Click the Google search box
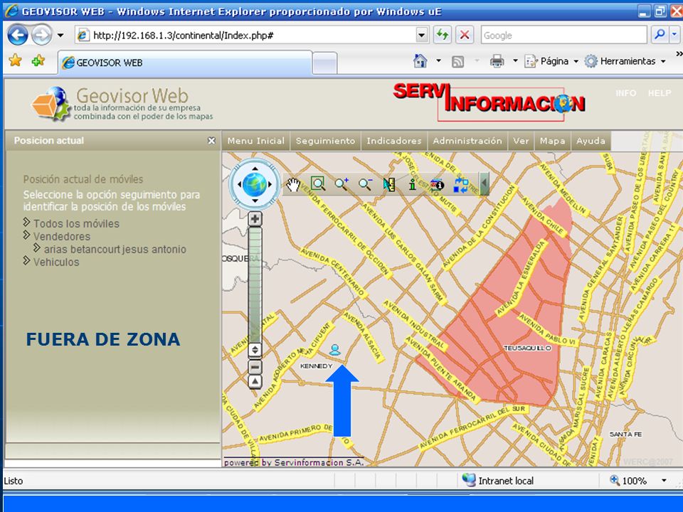This screenshot has width=683, height=512. point(563,36)
